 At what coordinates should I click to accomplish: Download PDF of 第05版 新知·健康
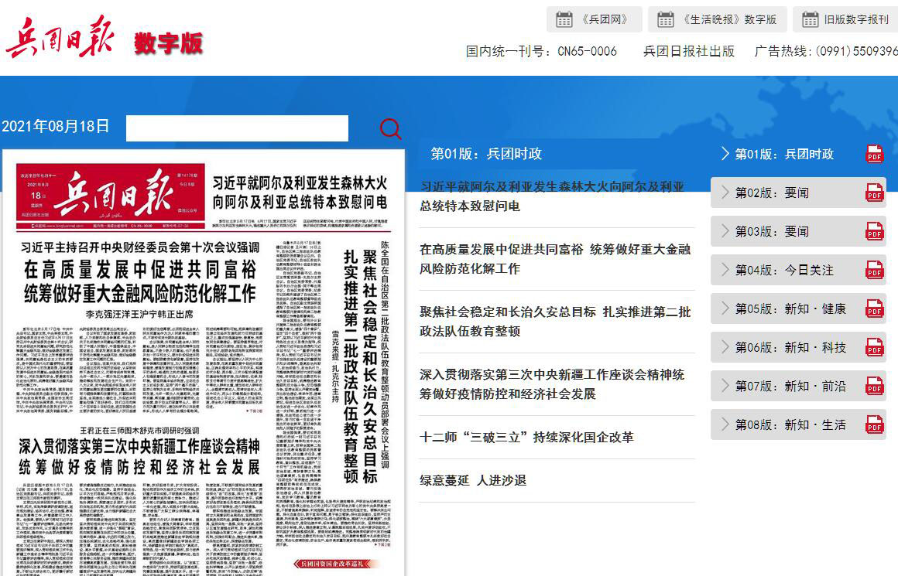coord(874,308)
